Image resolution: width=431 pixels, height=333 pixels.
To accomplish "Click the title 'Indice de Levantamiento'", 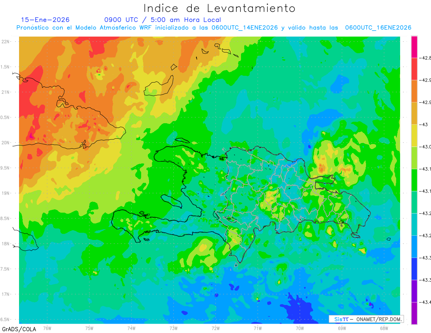I will click(x=219, y=8).
